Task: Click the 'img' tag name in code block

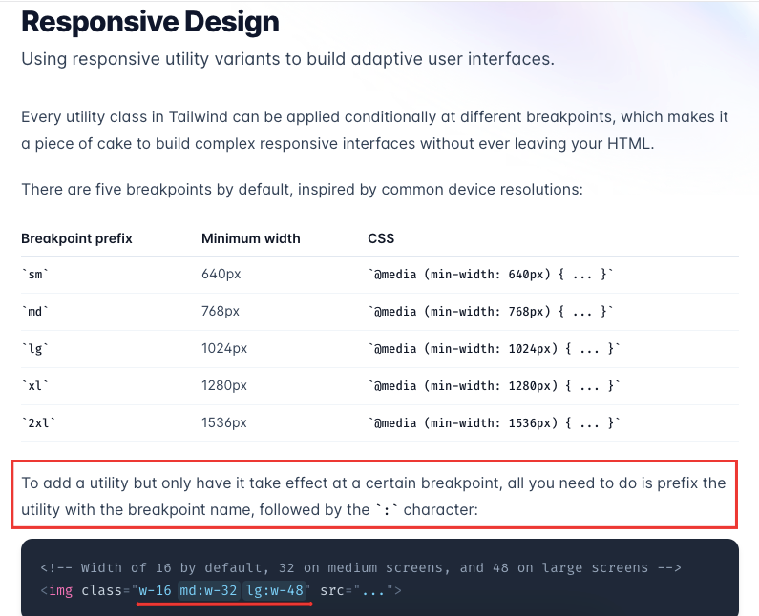Action: pos(60,590)
